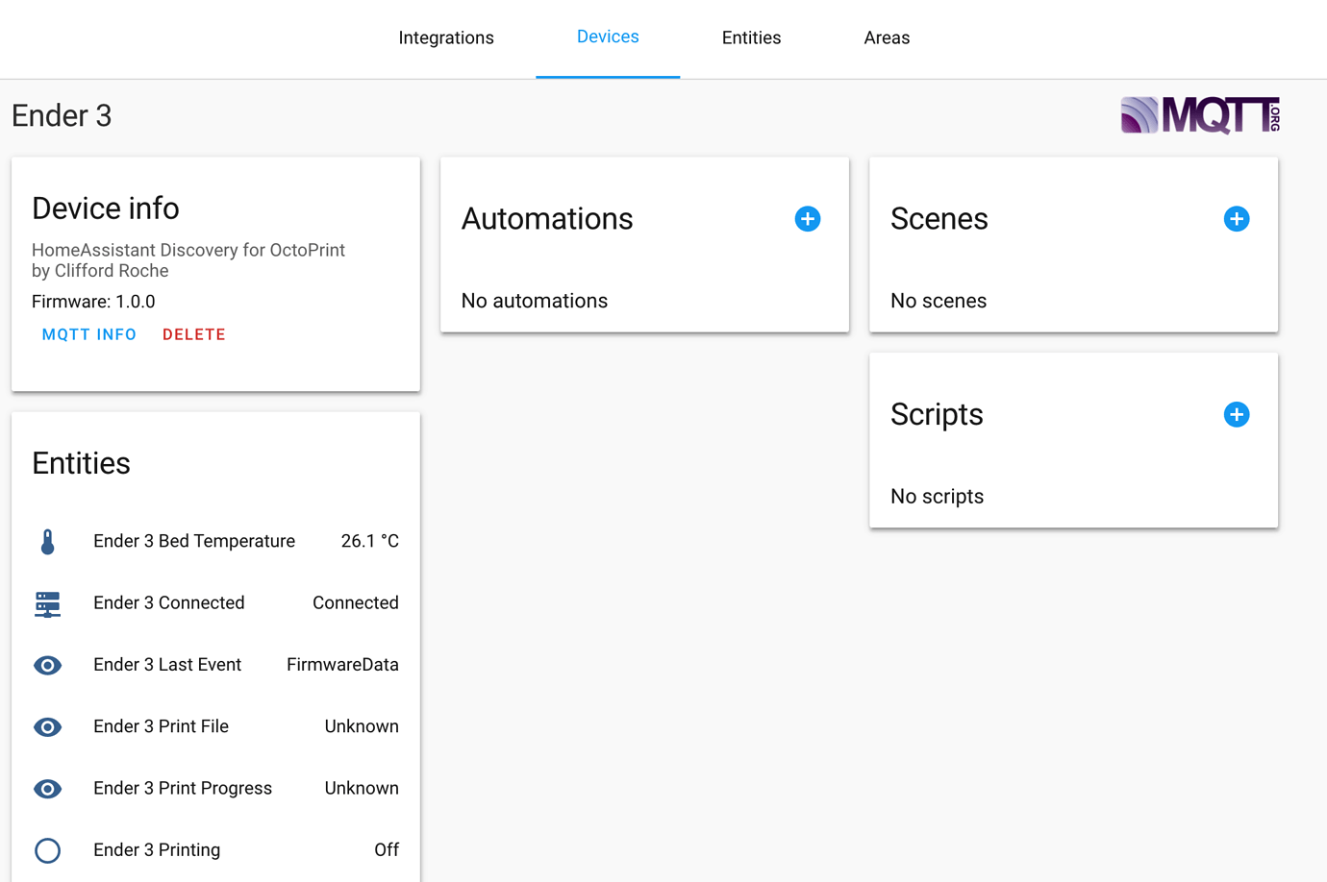Click the server icon next to Ender 3 Connected

[47, 602]
